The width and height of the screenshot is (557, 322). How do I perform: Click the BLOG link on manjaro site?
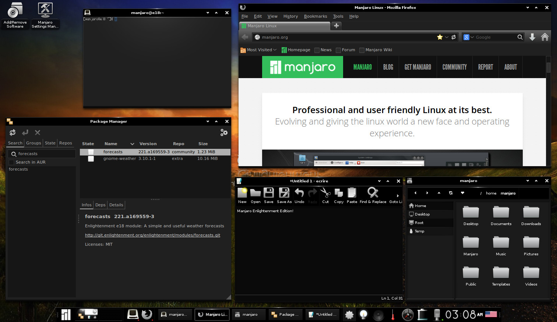click(388, 67)
